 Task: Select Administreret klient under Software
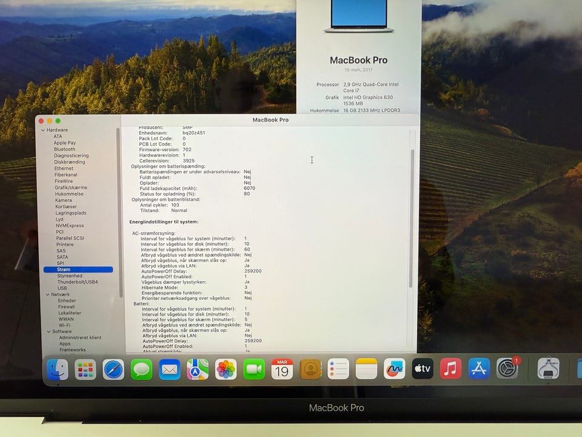80,337
